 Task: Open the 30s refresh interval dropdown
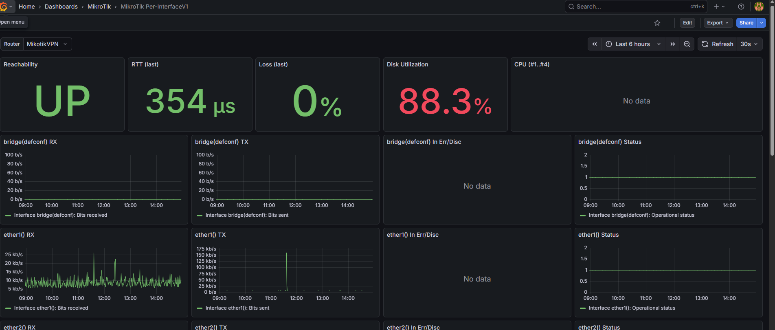point(749,44)
